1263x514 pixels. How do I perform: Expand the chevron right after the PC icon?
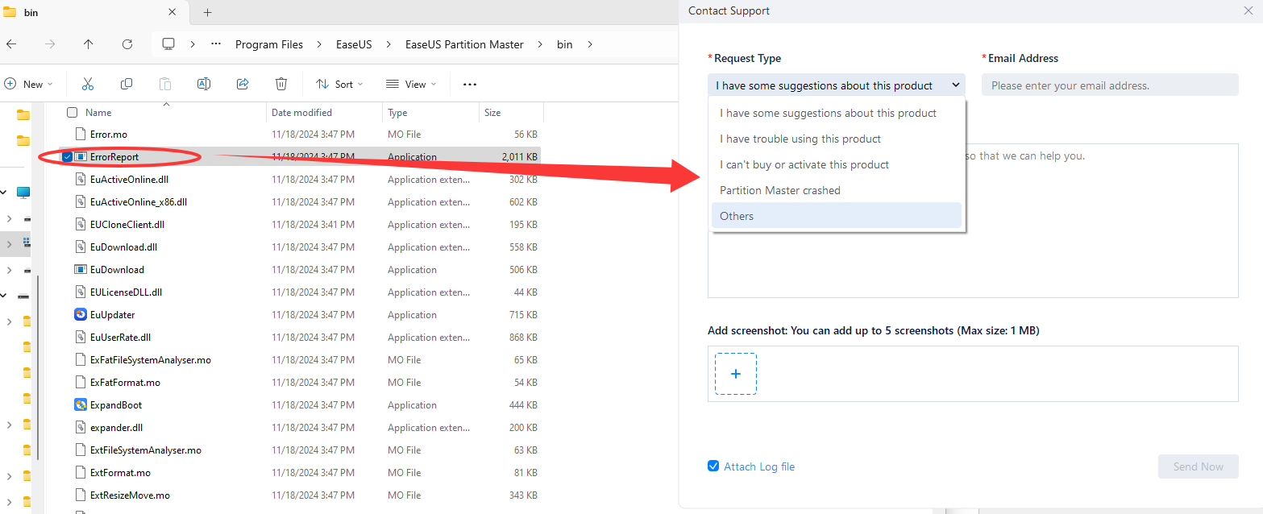(x=193, y=44)
